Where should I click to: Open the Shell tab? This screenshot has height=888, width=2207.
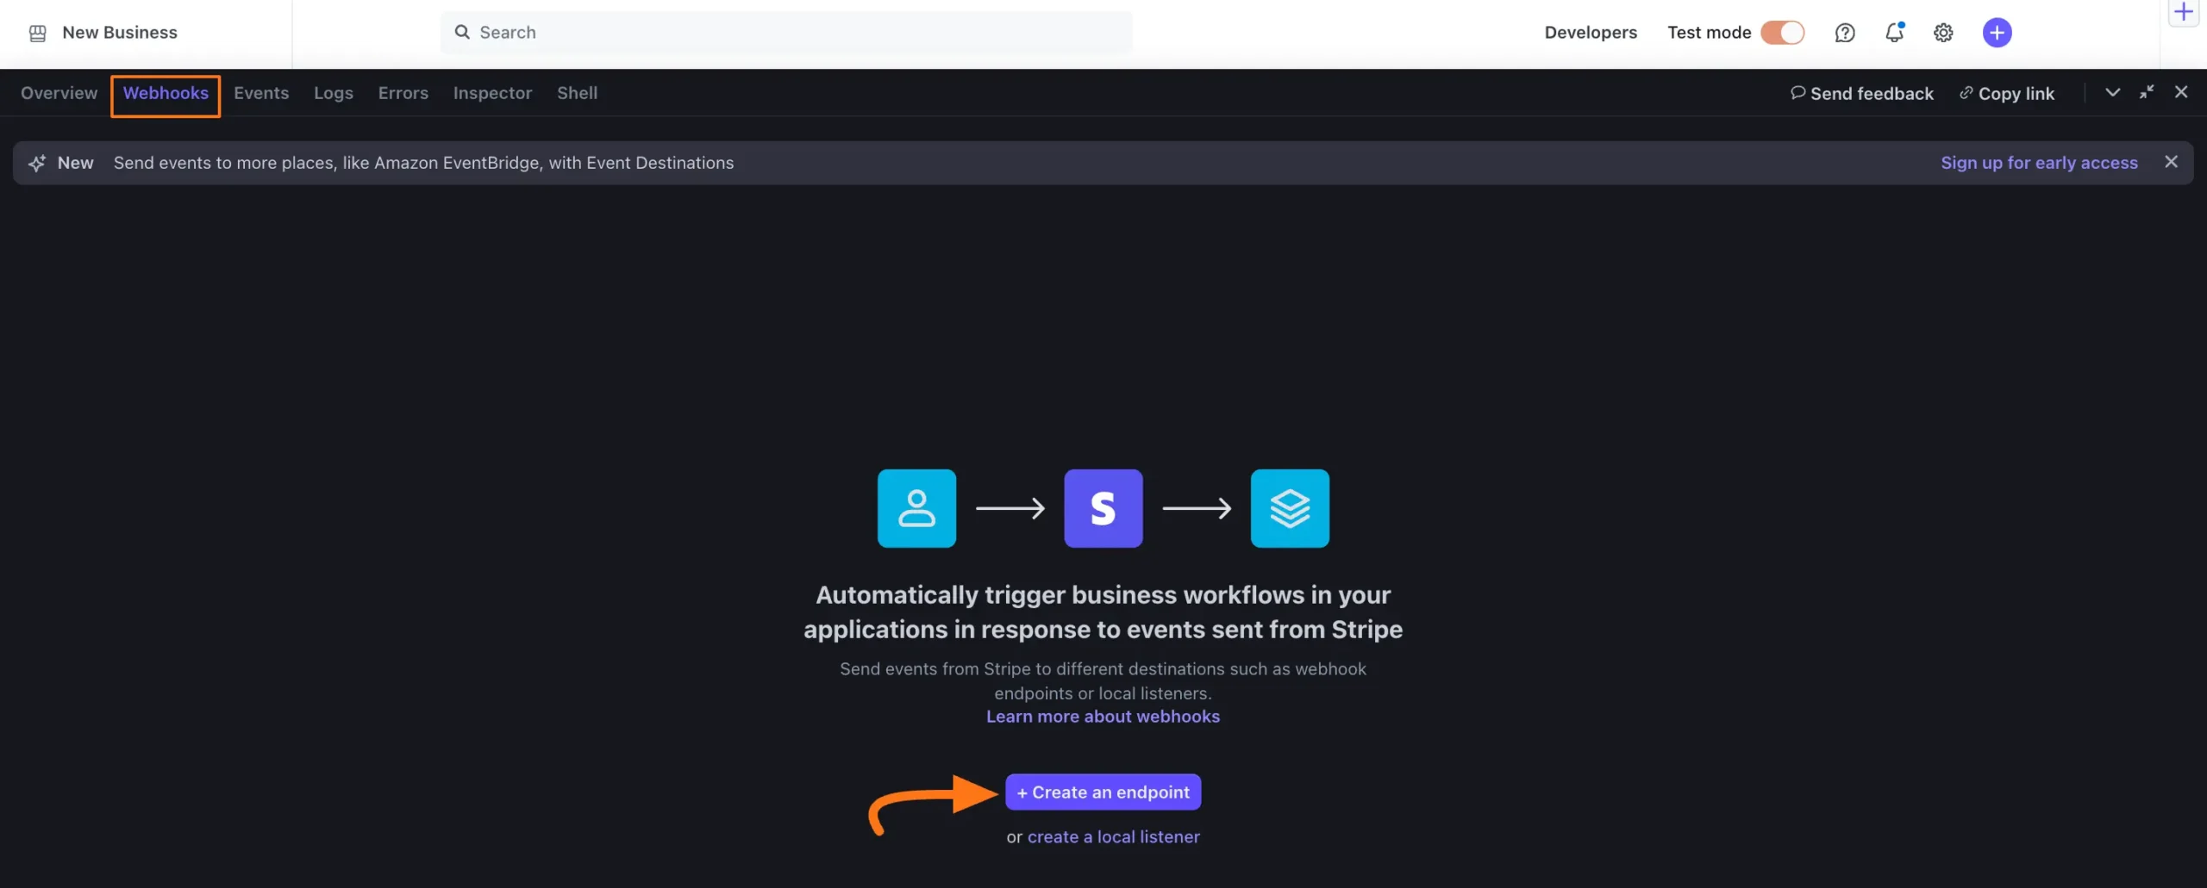click(577, 93)
